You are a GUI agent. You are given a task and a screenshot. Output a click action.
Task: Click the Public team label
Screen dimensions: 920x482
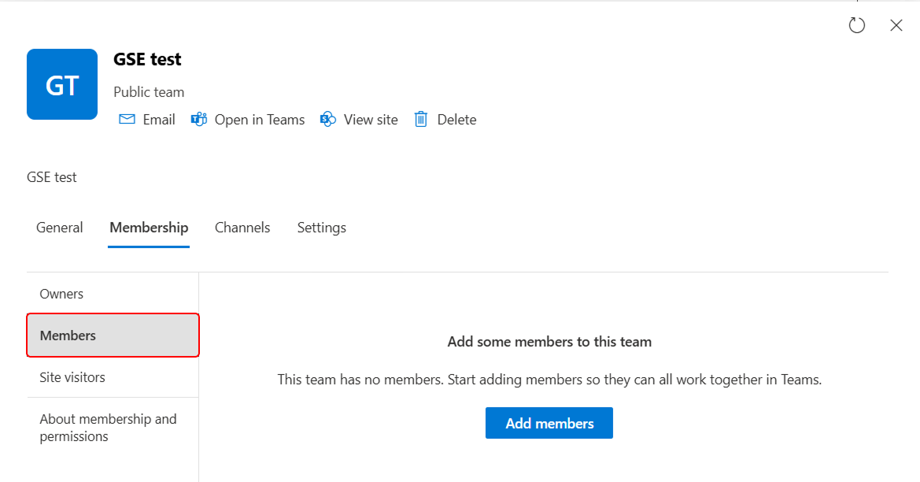pos(149,92)
